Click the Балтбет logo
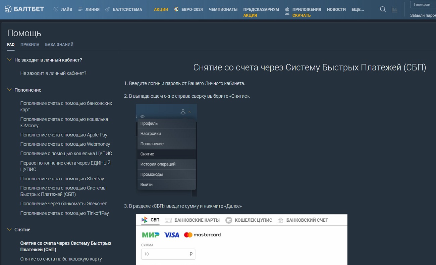The height and width of the screenshot is (265, 436). [24, 9]
